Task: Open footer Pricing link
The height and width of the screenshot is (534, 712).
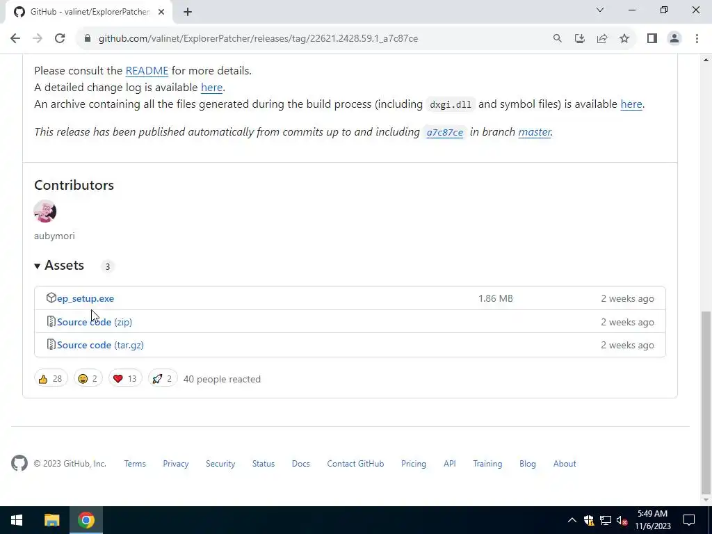Action: tap(414, 464)
